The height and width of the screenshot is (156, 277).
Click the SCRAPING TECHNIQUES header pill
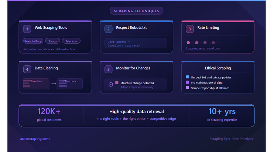136,11
